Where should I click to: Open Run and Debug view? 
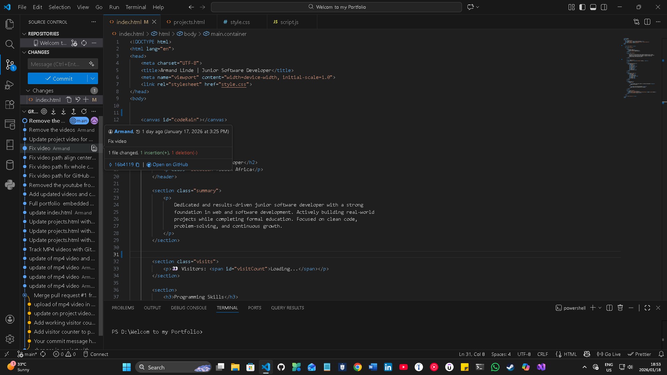[9, 85]
